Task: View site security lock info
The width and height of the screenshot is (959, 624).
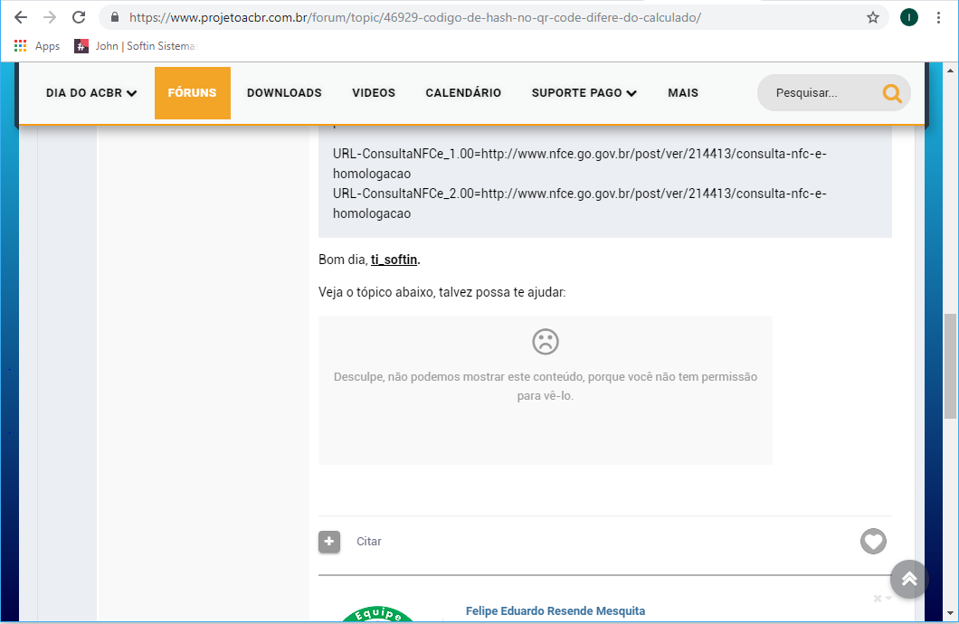Action: point(114,18)
